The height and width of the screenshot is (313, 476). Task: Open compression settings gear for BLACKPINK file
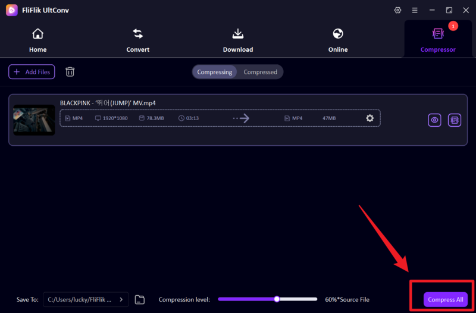pos(369,118)
